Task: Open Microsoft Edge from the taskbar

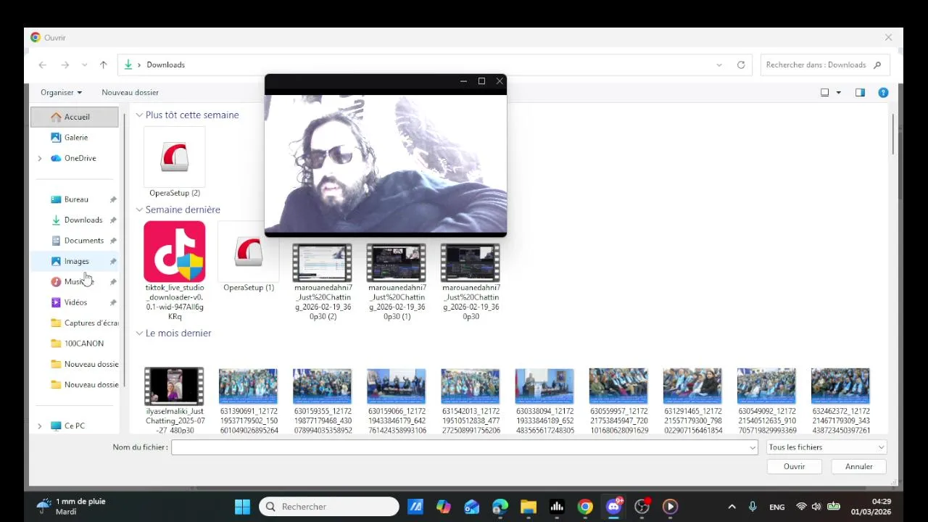Action: [x=500, y=507]
